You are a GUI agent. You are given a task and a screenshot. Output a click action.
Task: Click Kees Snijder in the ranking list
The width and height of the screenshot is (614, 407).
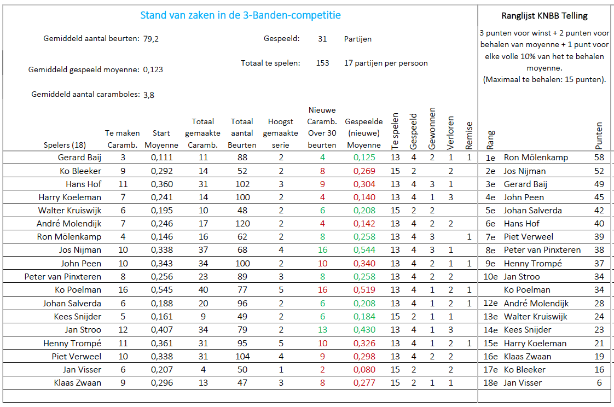(x=527, y=329)
